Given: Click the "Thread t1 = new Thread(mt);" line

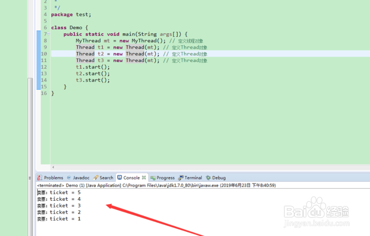Looking at the screenshot, I should pos(118,47).
